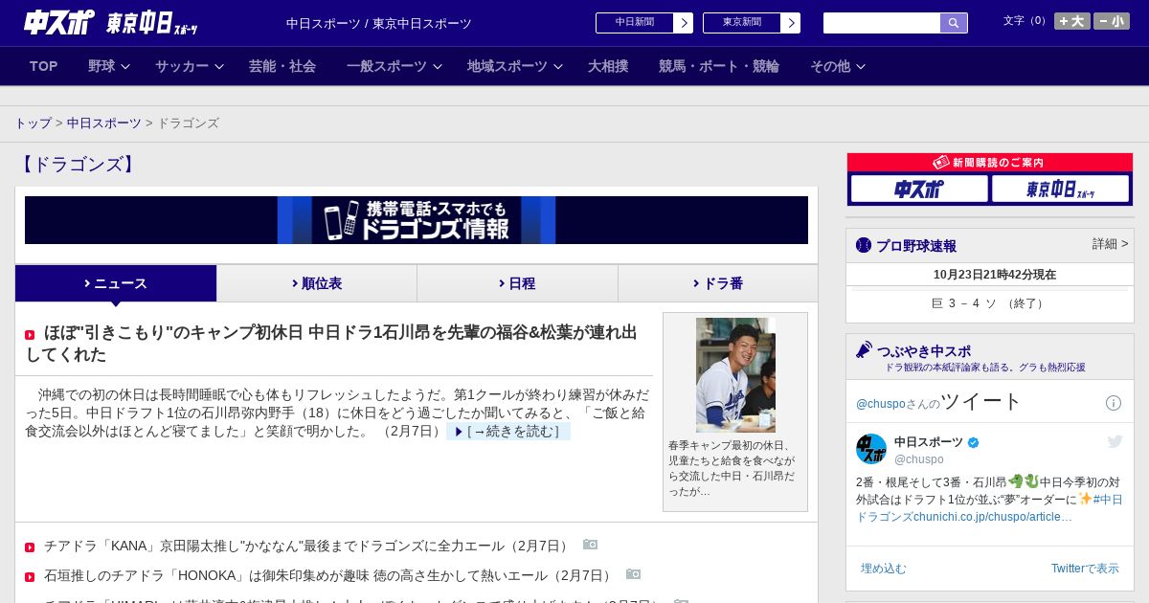Click 中日スポーツ Twitter profile avatar
1149x603 pixels.
871,449
